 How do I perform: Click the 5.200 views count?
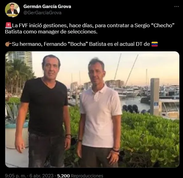click(64, 176)
